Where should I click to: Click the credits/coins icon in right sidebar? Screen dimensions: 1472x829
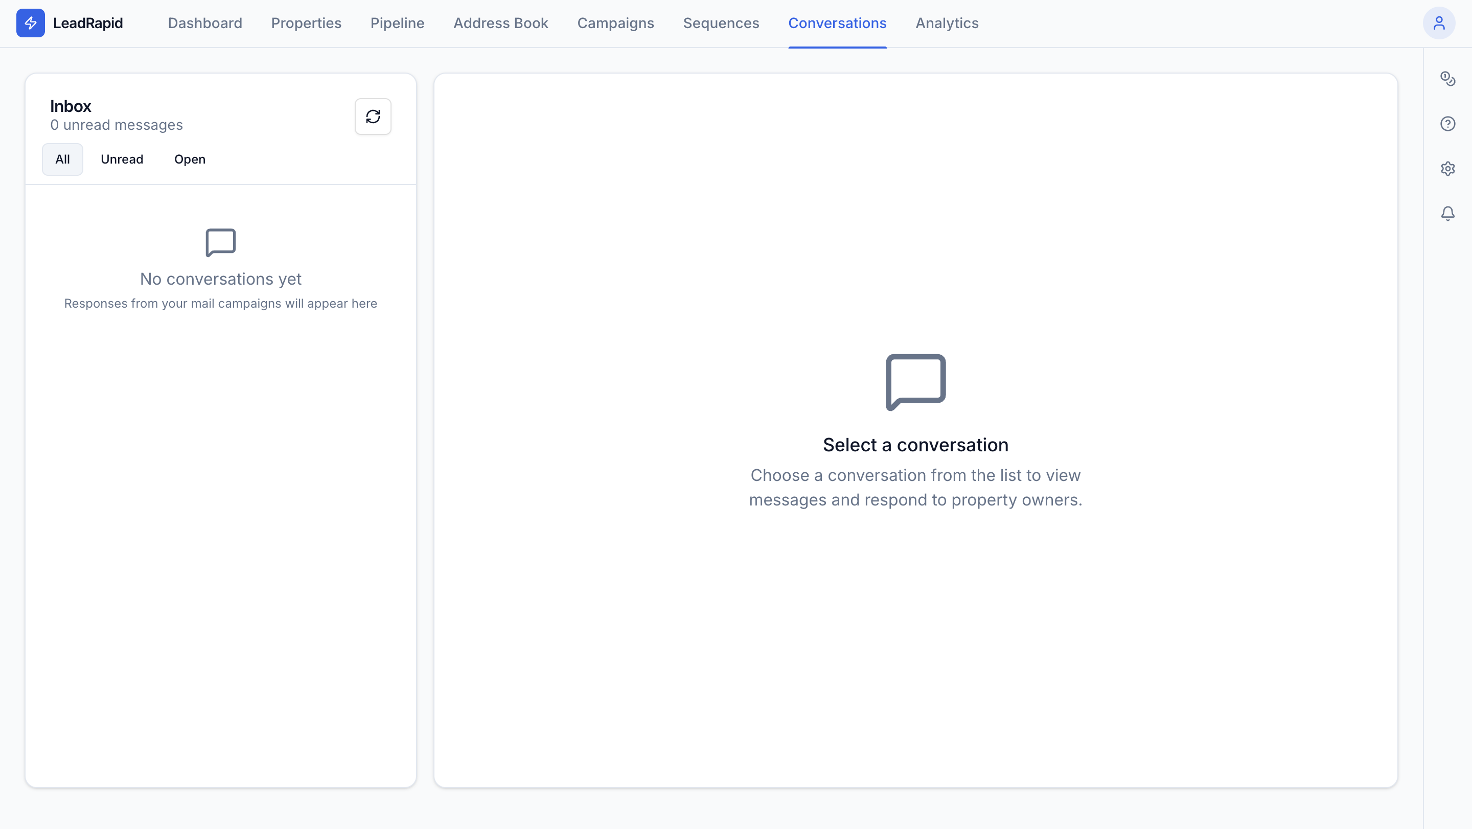point(1448,78)
